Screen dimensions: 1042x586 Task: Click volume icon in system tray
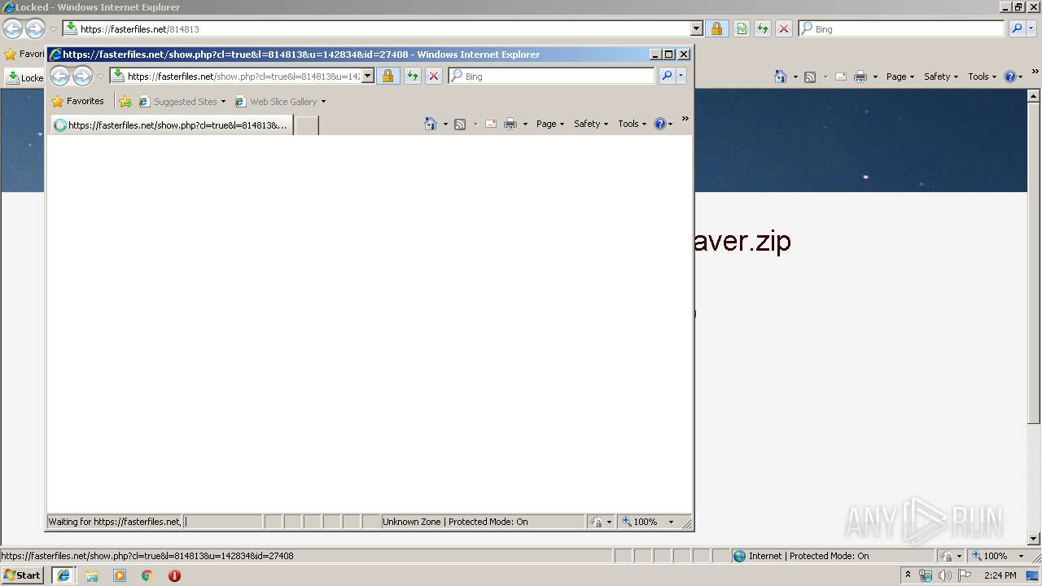(944, 575)
